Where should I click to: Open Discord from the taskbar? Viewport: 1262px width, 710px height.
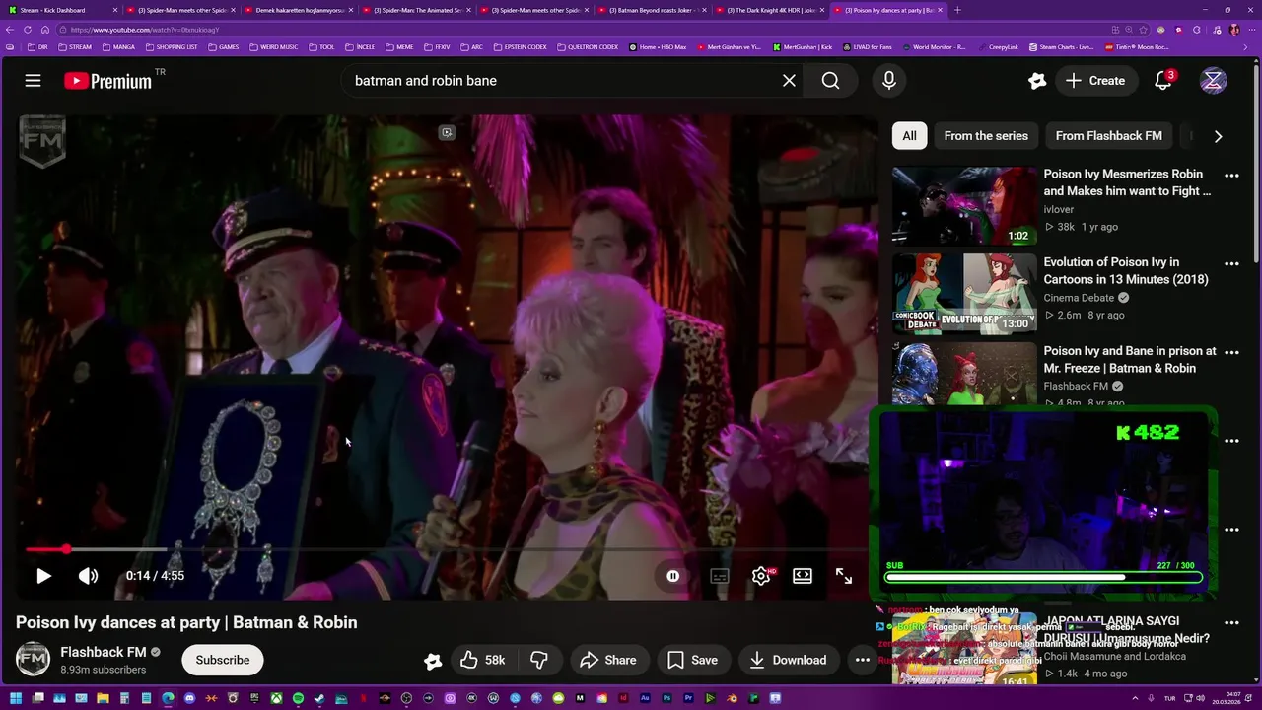click(x=189, y=698)
